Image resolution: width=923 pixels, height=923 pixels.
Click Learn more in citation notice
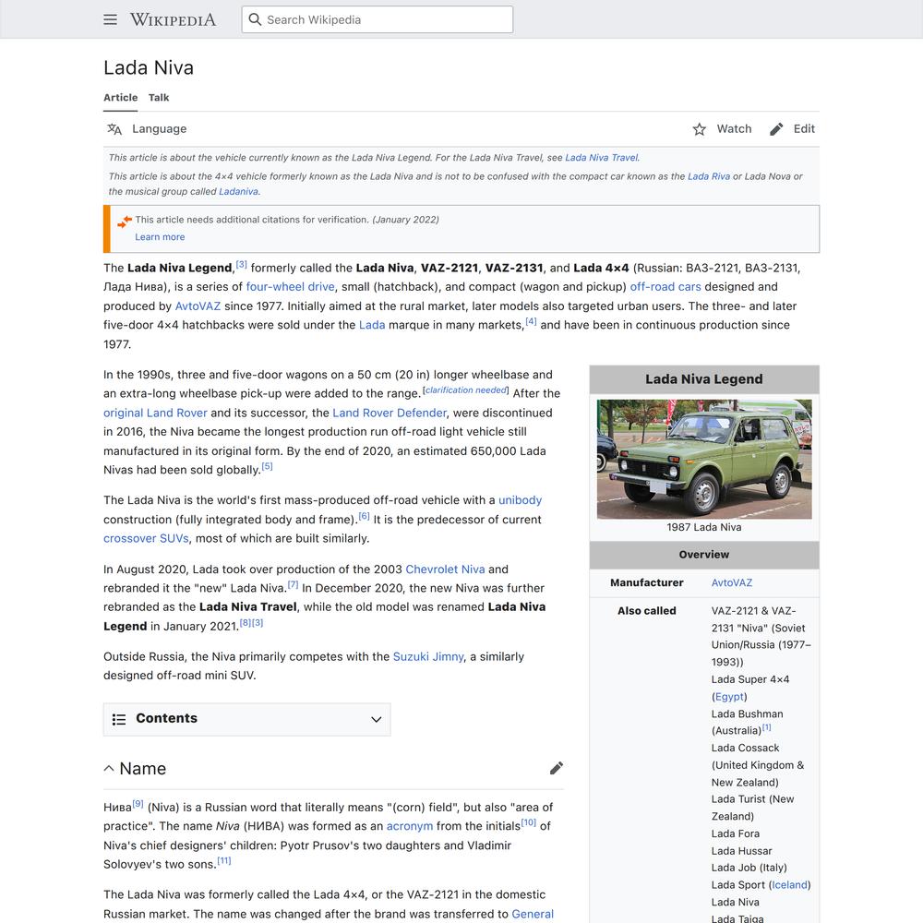point(160,236)
